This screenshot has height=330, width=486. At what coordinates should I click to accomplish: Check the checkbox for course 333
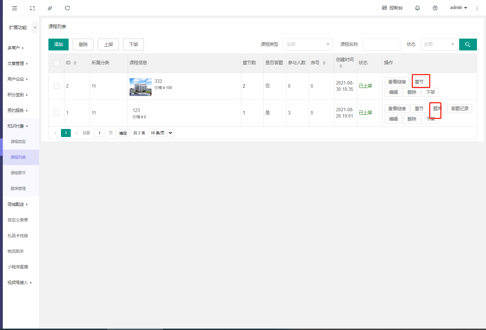56,86
